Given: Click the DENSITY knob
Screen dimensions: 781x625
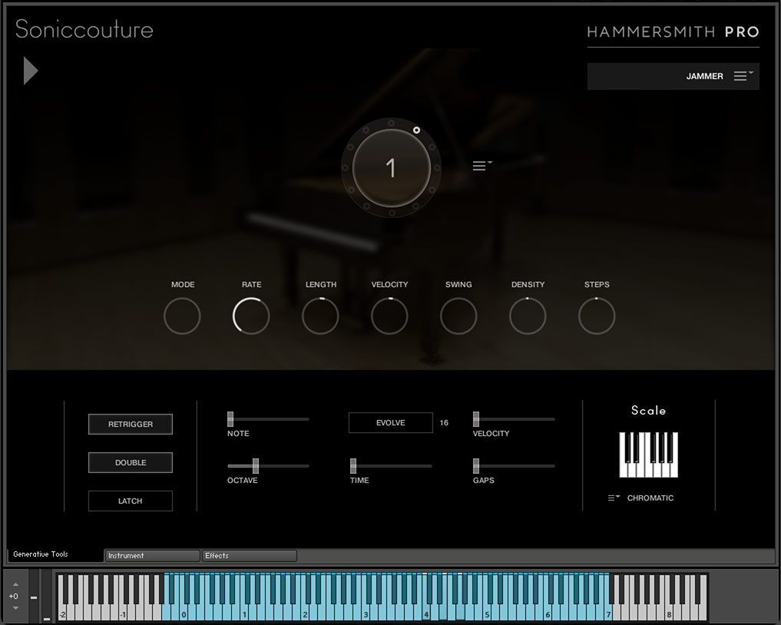Looking at the screenshot, I should (x=528, y=316).
